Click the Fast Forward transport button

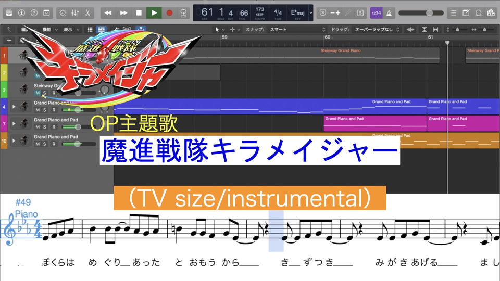[x=123, y=12]
